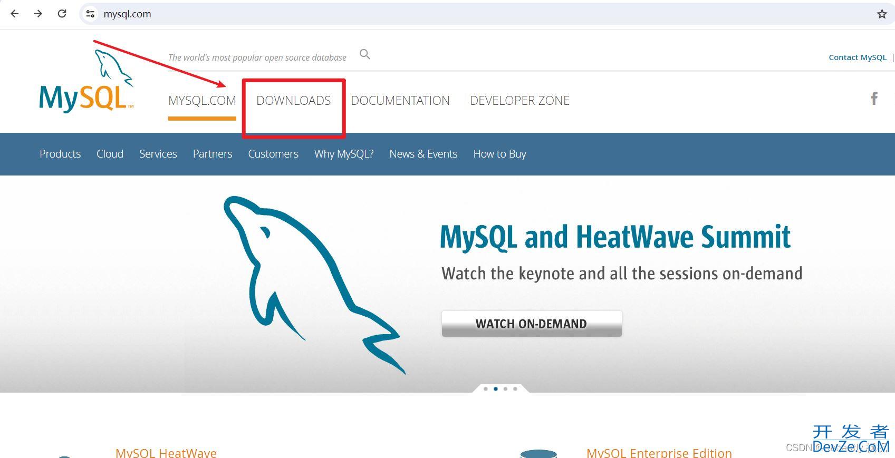Click the WATCH ON-DEMAND button
Screen dimensions: 895x458
[x=532, y=324]
